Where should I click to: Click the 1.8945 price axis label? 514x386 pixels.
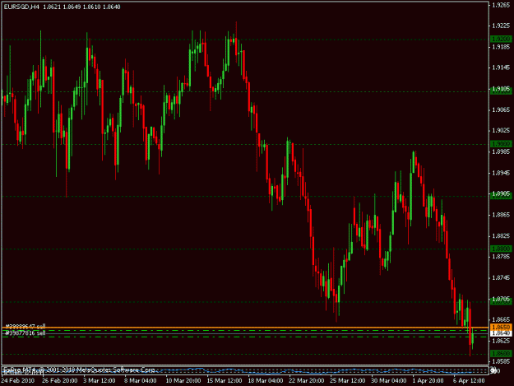pos(502,173)
